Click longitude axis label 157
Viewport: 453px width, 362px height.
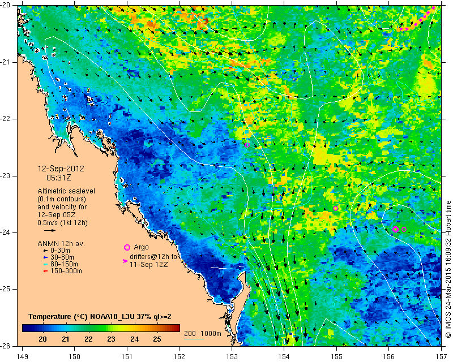click(x=442, y=356)
